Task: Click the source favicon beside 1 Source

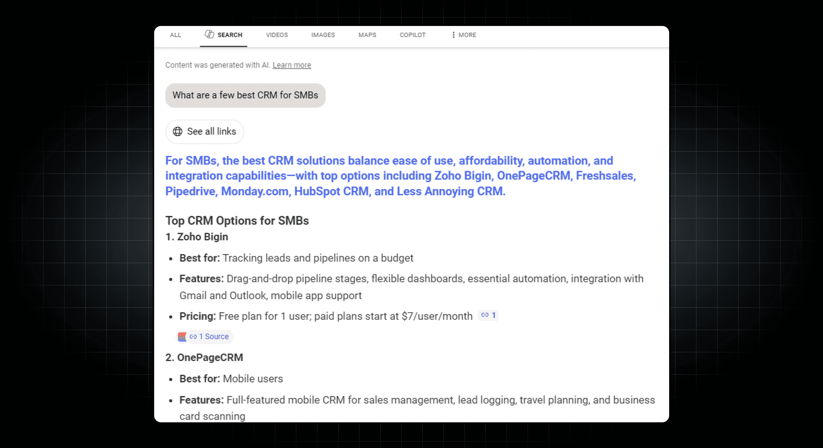Action: pos(182,337)
